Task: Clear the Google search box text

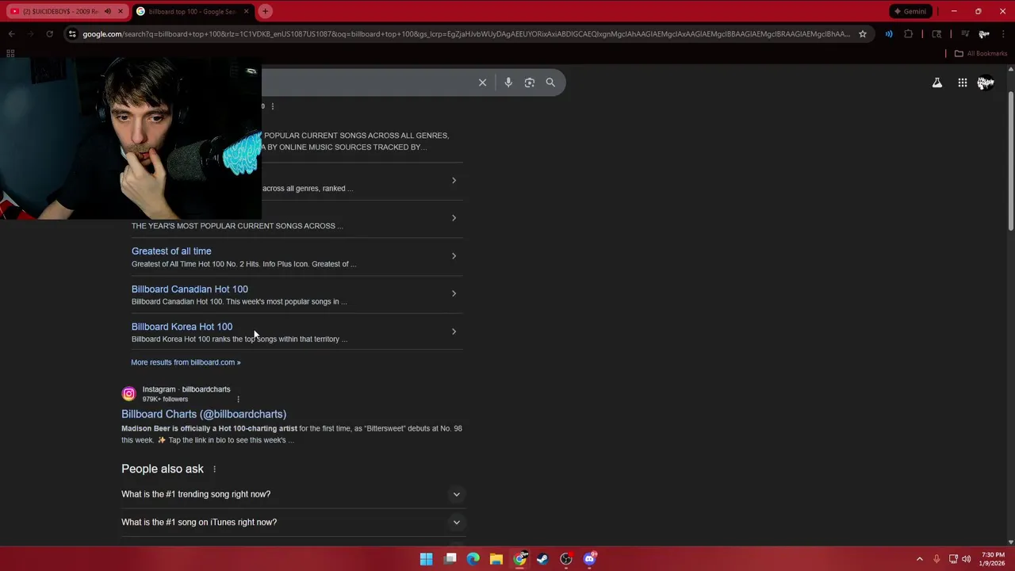Action: [x=482, y=82]
